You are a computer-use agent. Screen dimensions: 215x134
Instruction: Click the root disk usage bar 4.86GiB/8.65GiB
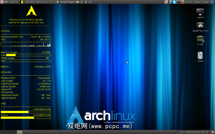click(26, 112)
